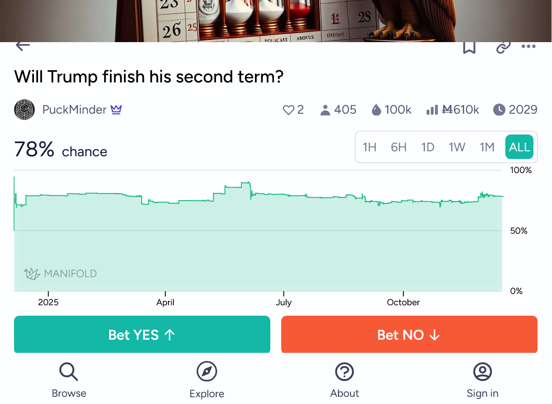Switch chart to 1D range
552x404 pixels.
point(427,147)
